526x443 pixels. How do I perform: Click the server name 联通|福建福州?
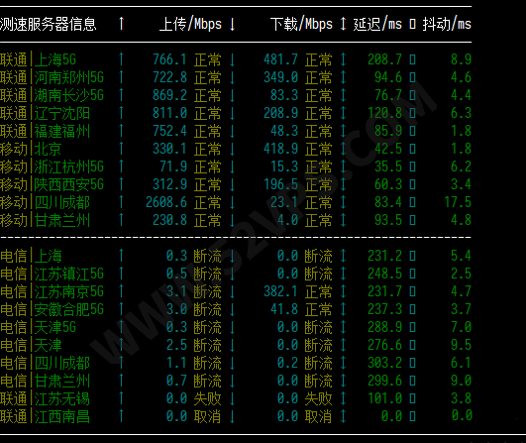point(45,131)
